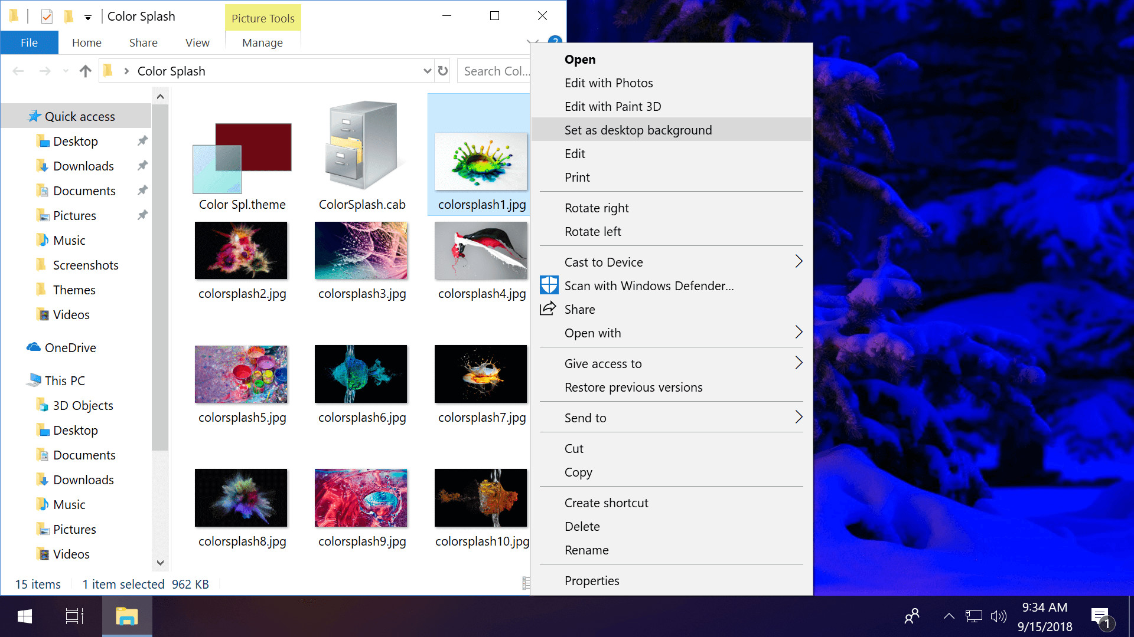This screenshot has width=1134, height=637.
Task: Click the up directory arrow icon
Action: [86, 71]
